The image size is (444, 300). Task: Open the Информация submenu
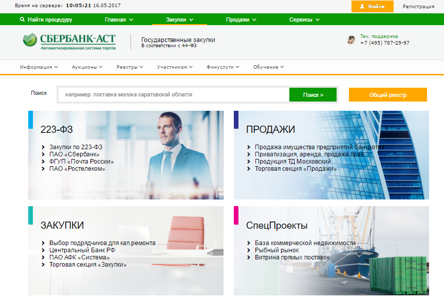[39, 67]
